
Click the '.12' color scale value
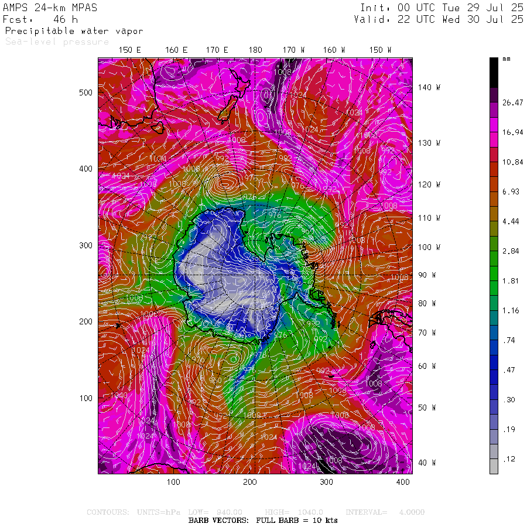click(509, 459)
